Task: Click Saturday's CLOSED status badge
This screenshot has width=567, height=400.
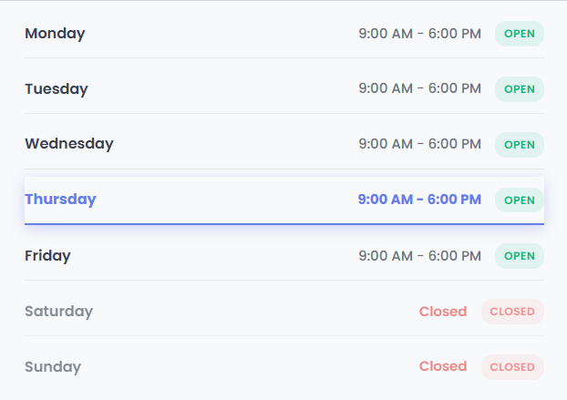Action: click(512, 312)
